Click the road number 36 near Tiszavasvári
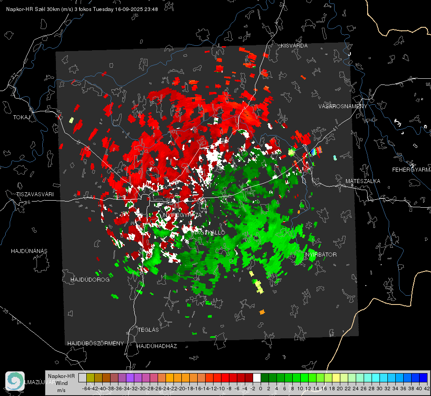 click(27, 202)
